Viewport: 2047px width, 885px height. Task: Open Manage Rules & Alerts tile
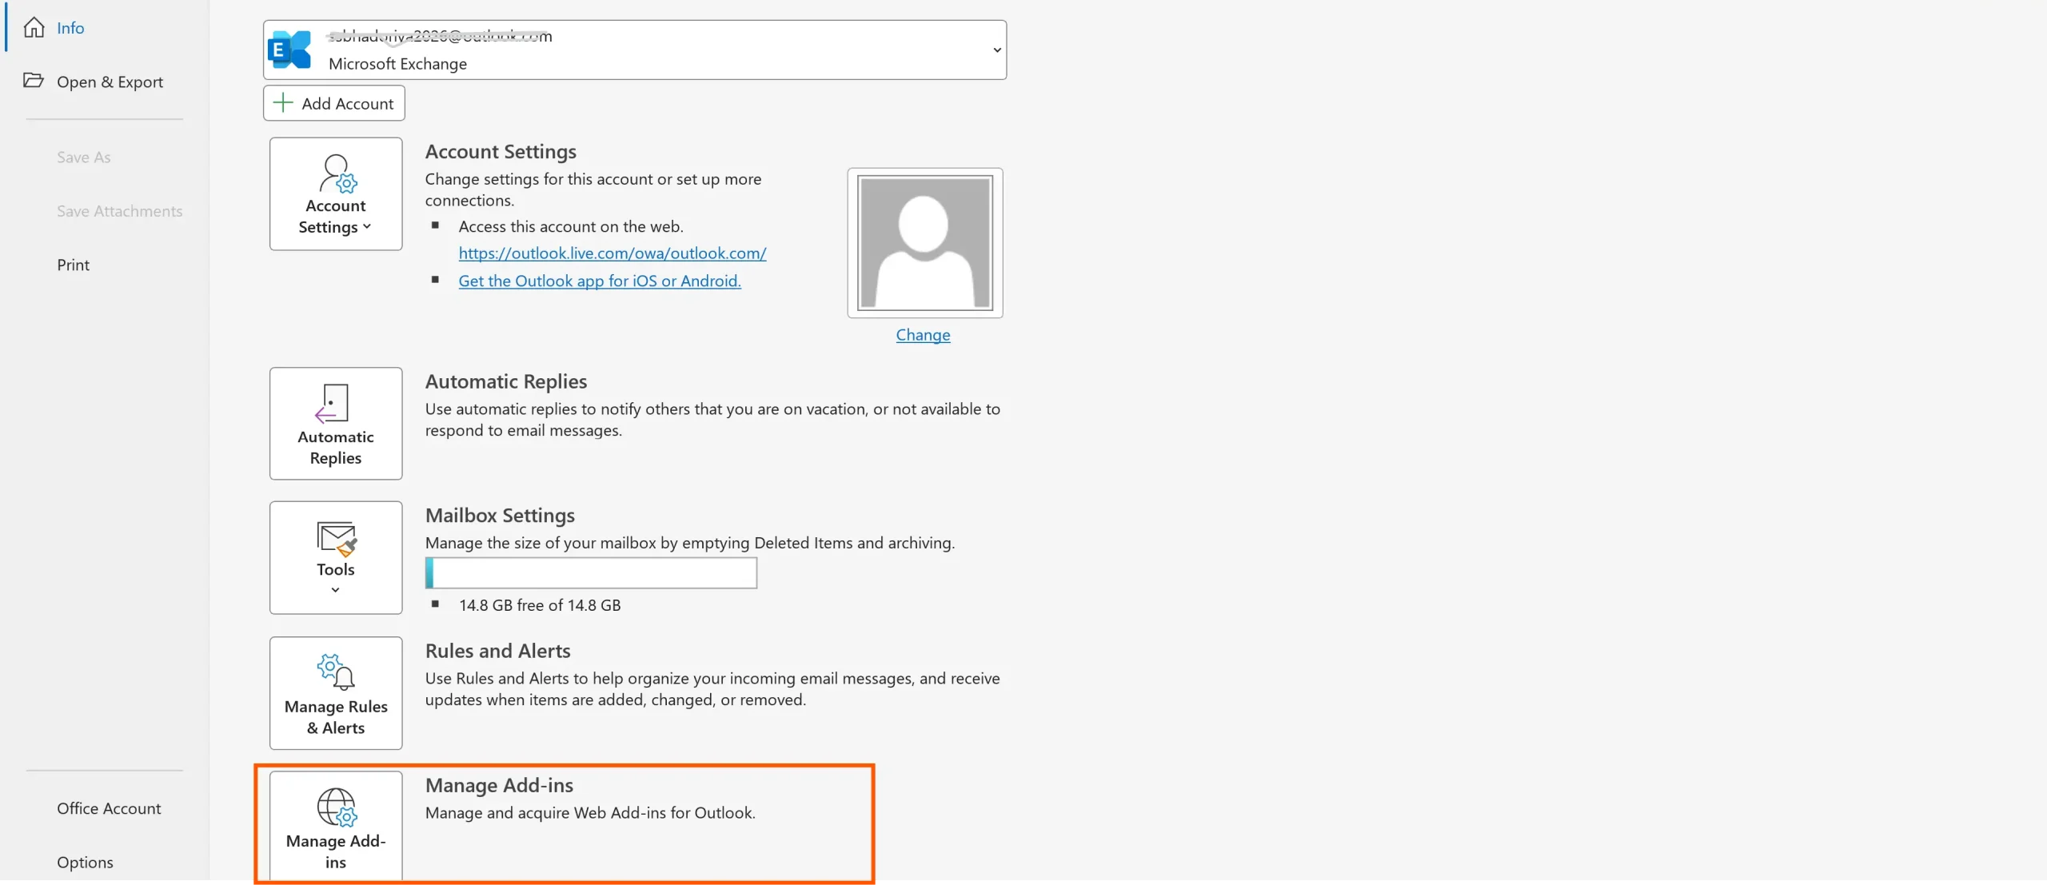(x=336, y=693)
